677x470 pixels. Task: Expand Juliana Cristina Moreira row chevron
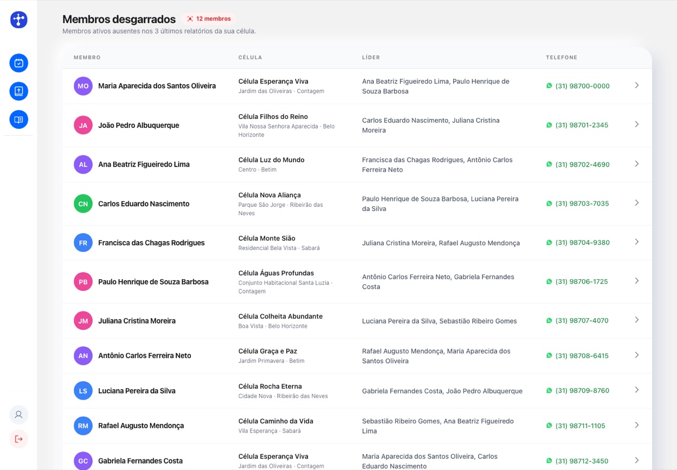(637, 320)
